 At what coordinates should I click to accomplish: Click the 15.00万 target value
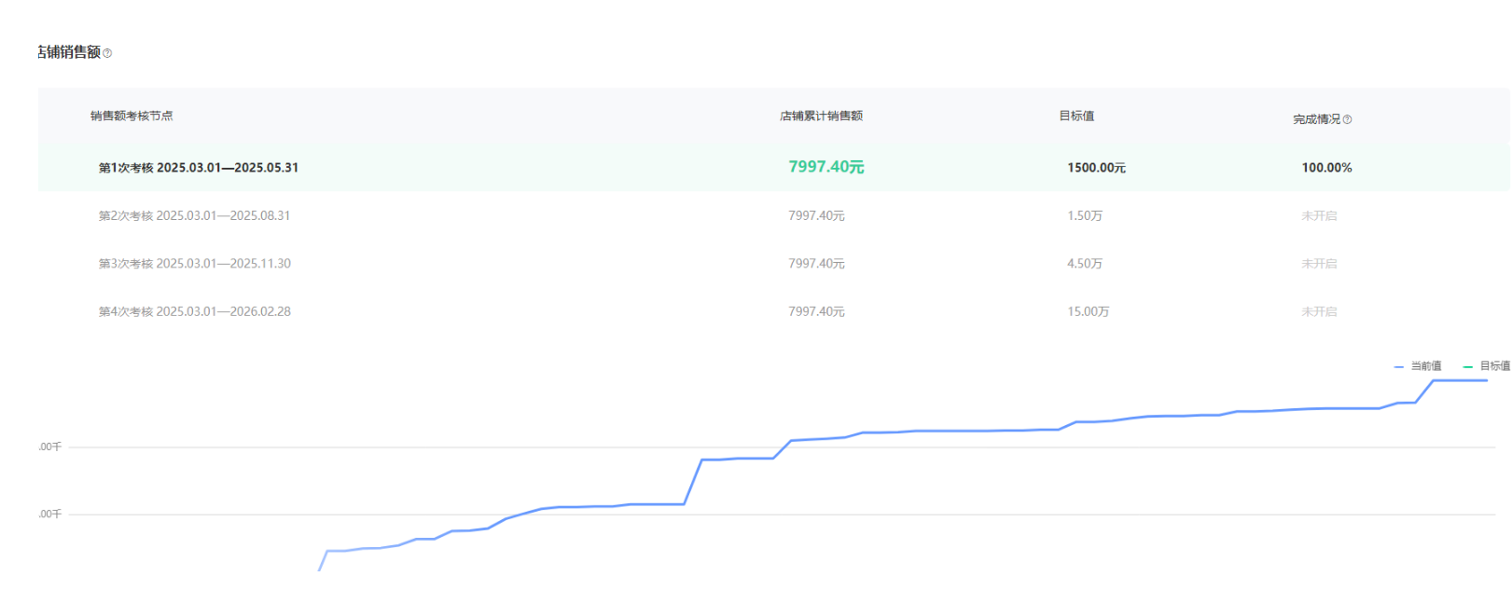(x=1088, y=311)
